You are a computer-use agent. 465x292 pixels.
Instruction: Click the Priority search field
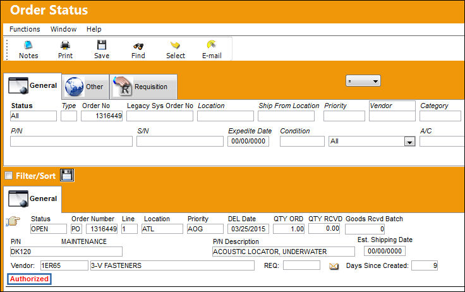[344, 116]
